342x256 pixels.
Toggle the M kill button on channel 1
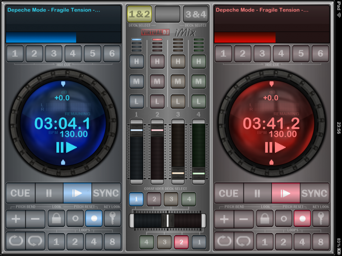pos(136,81)
